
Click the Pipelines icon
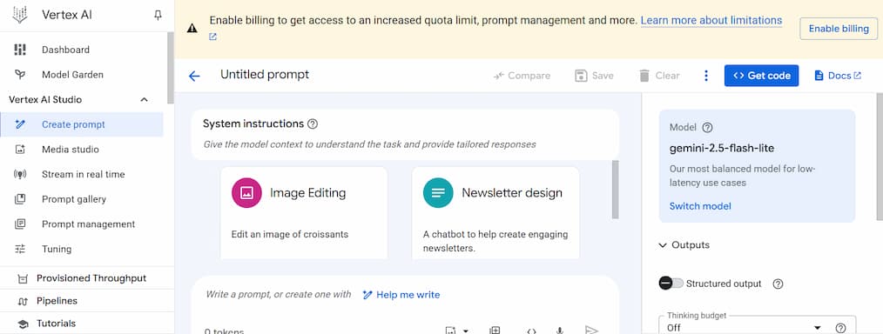[24, 302]
